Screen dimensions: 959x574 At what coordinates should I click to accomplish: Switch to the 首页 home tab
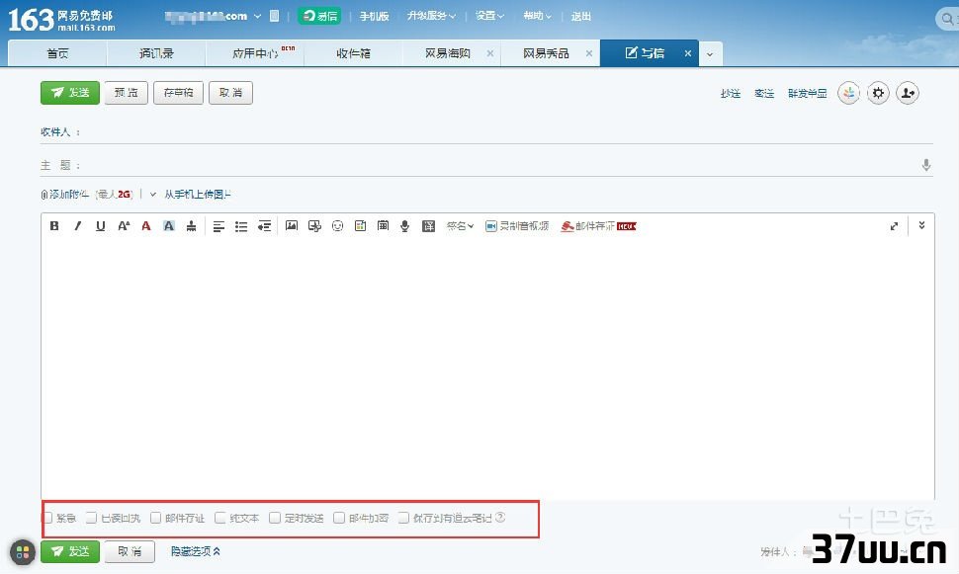coord(57,53)
